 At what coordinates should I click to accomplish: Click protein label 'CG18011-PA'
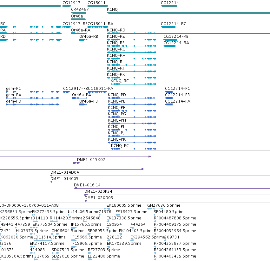[101, 89]
